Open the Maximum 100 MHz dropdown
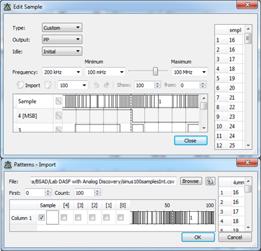The image size is (261, 251). [x=189, y=72]
